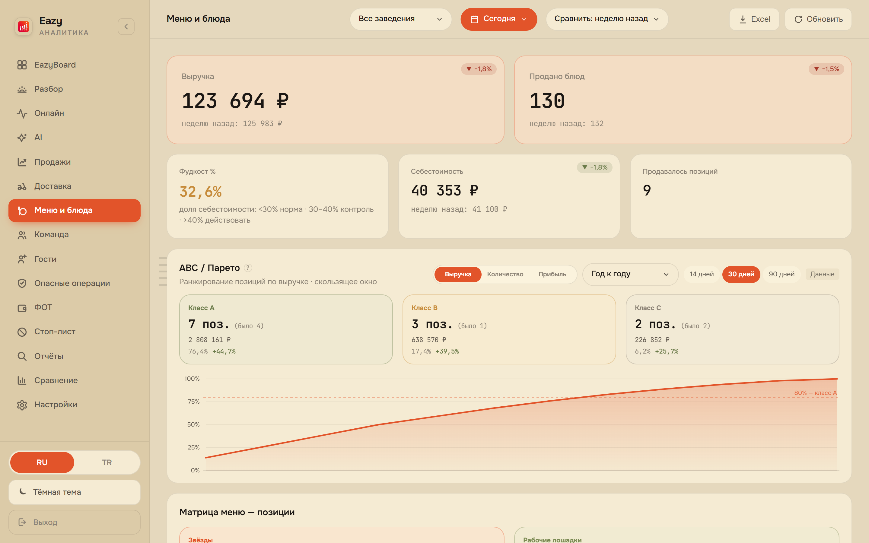
Task: Expand the Сегодня chevron arrow
Action: [524, 19]
